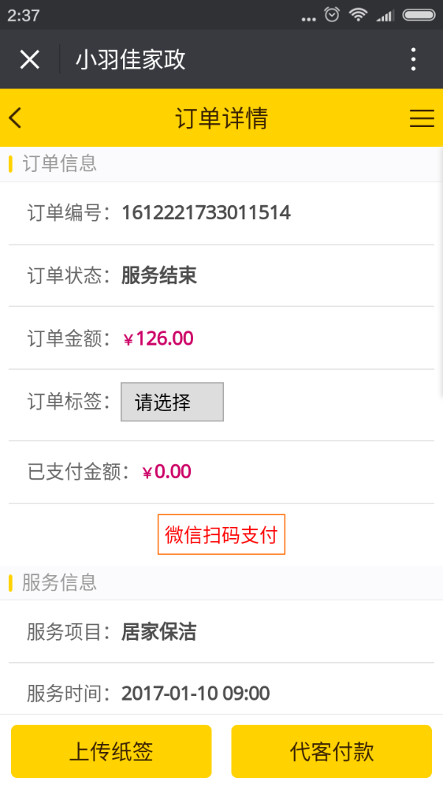
Task: Click the 微信扫码支付 payment button
Action: [221, 534]
